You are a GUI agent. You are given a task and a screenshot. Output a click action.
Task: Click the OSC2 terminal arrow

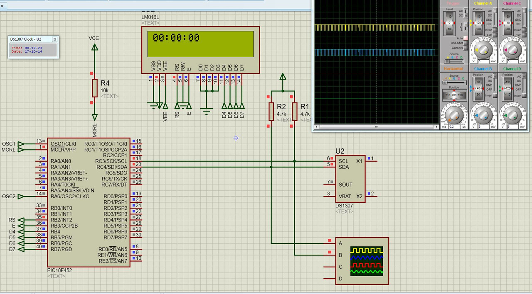20,196
